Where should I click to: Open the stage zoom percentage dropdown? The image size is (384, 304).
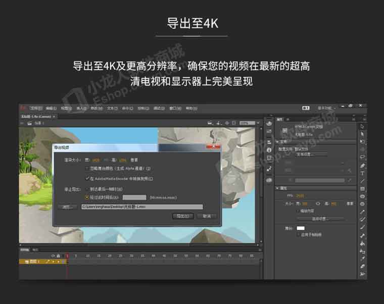point(249,123)
